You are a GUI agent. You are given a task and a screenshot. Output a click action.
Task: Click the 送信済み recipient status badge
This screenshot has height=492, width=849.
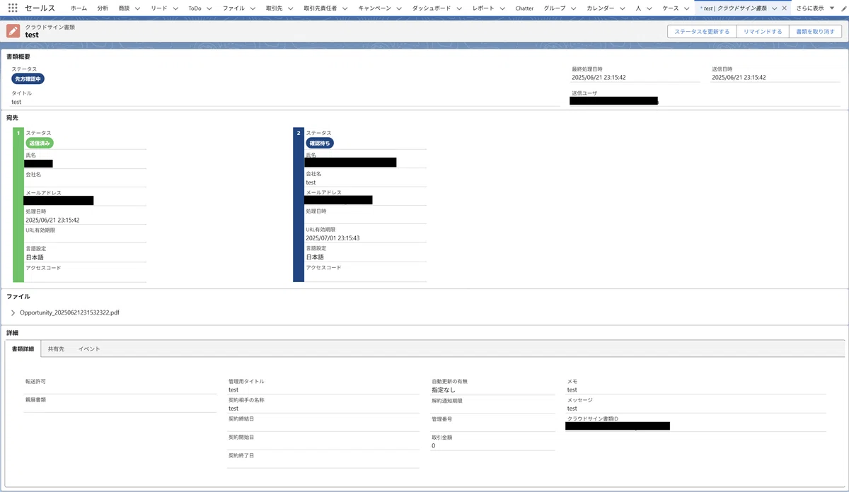point(40,143)
